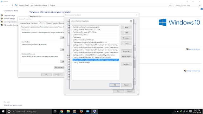The height and width of the screenshot is (114, 203).
Task: Select C:\Windows\system32 path entry
Action: click(95, 35)
